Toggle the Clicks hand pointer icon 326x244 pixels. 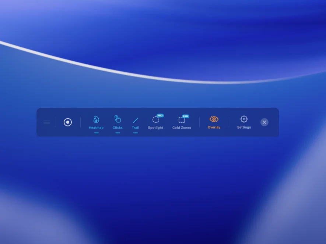coord(118,119)
